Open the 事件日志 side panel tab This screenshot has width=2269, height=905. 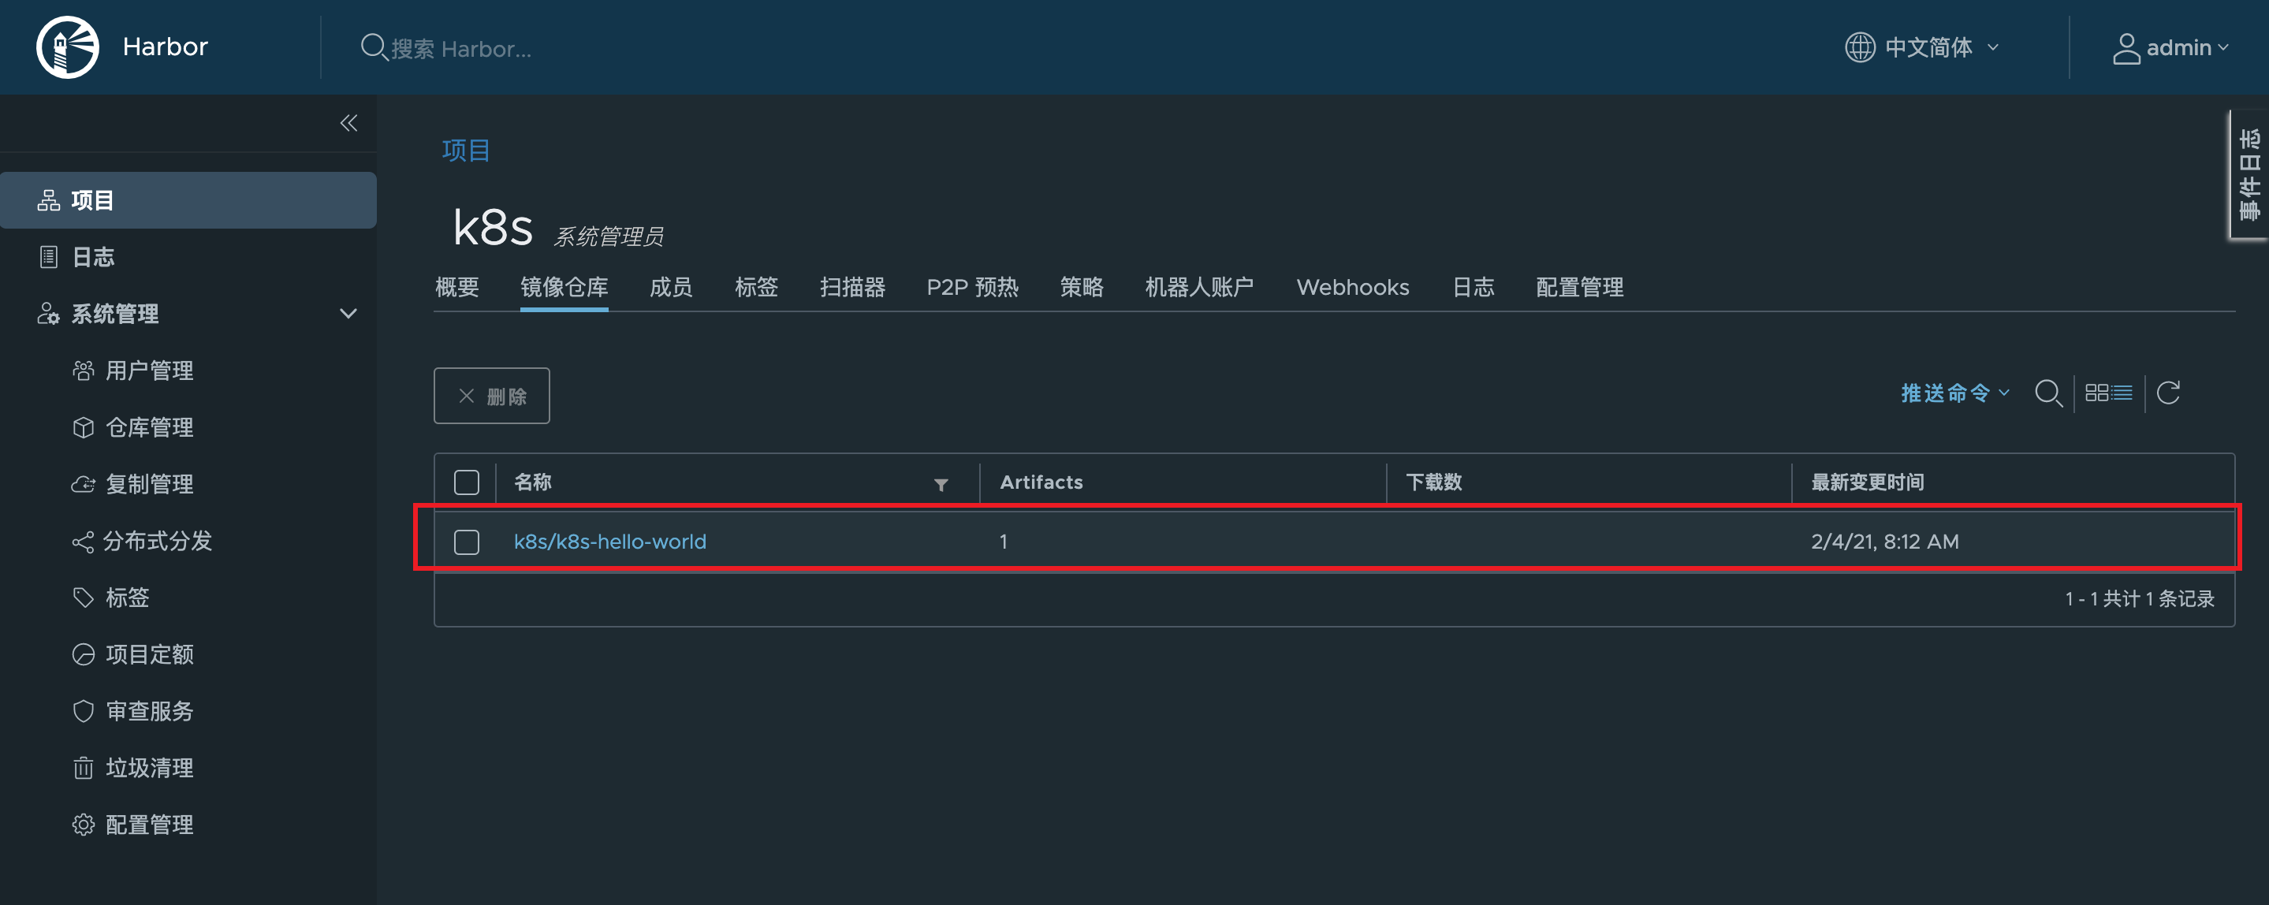point(2249,174)
